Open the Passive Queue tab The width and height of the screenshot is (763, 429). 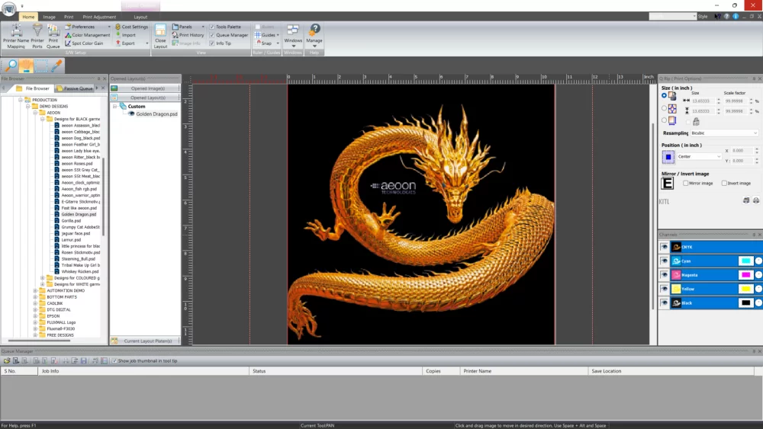pyautogui.click(x=77, y=88)
